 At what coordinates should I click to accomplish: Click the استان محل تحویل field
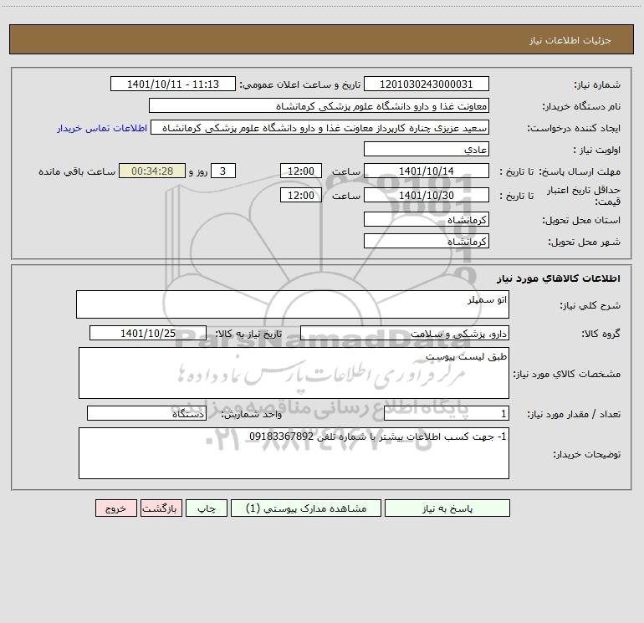click(427, 219)
